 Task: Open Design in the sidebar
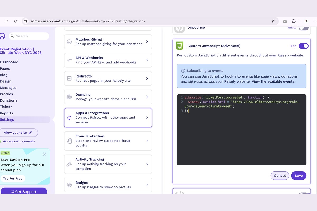(x=6, y=81)
